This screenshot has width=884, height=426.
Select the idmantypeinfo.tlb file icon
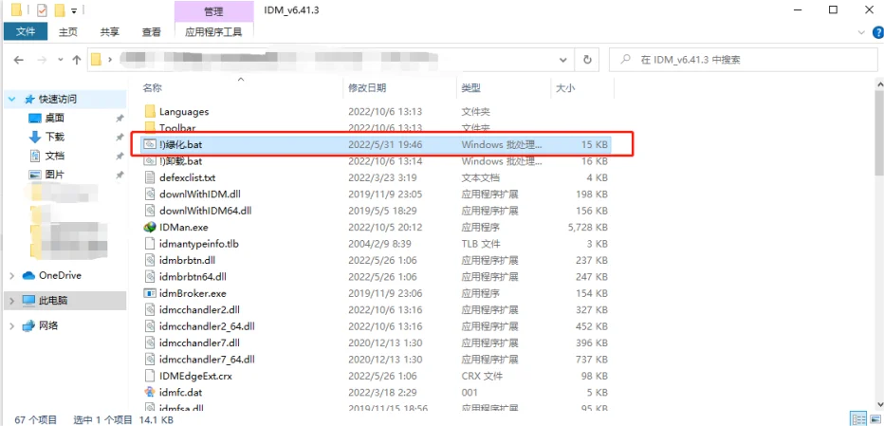(150, 244)
